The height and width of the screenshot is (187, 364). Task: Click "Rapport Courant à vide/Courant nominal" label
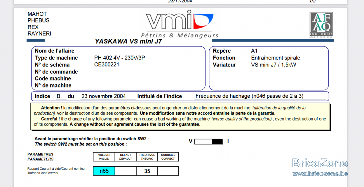click(x=56, y=169)
